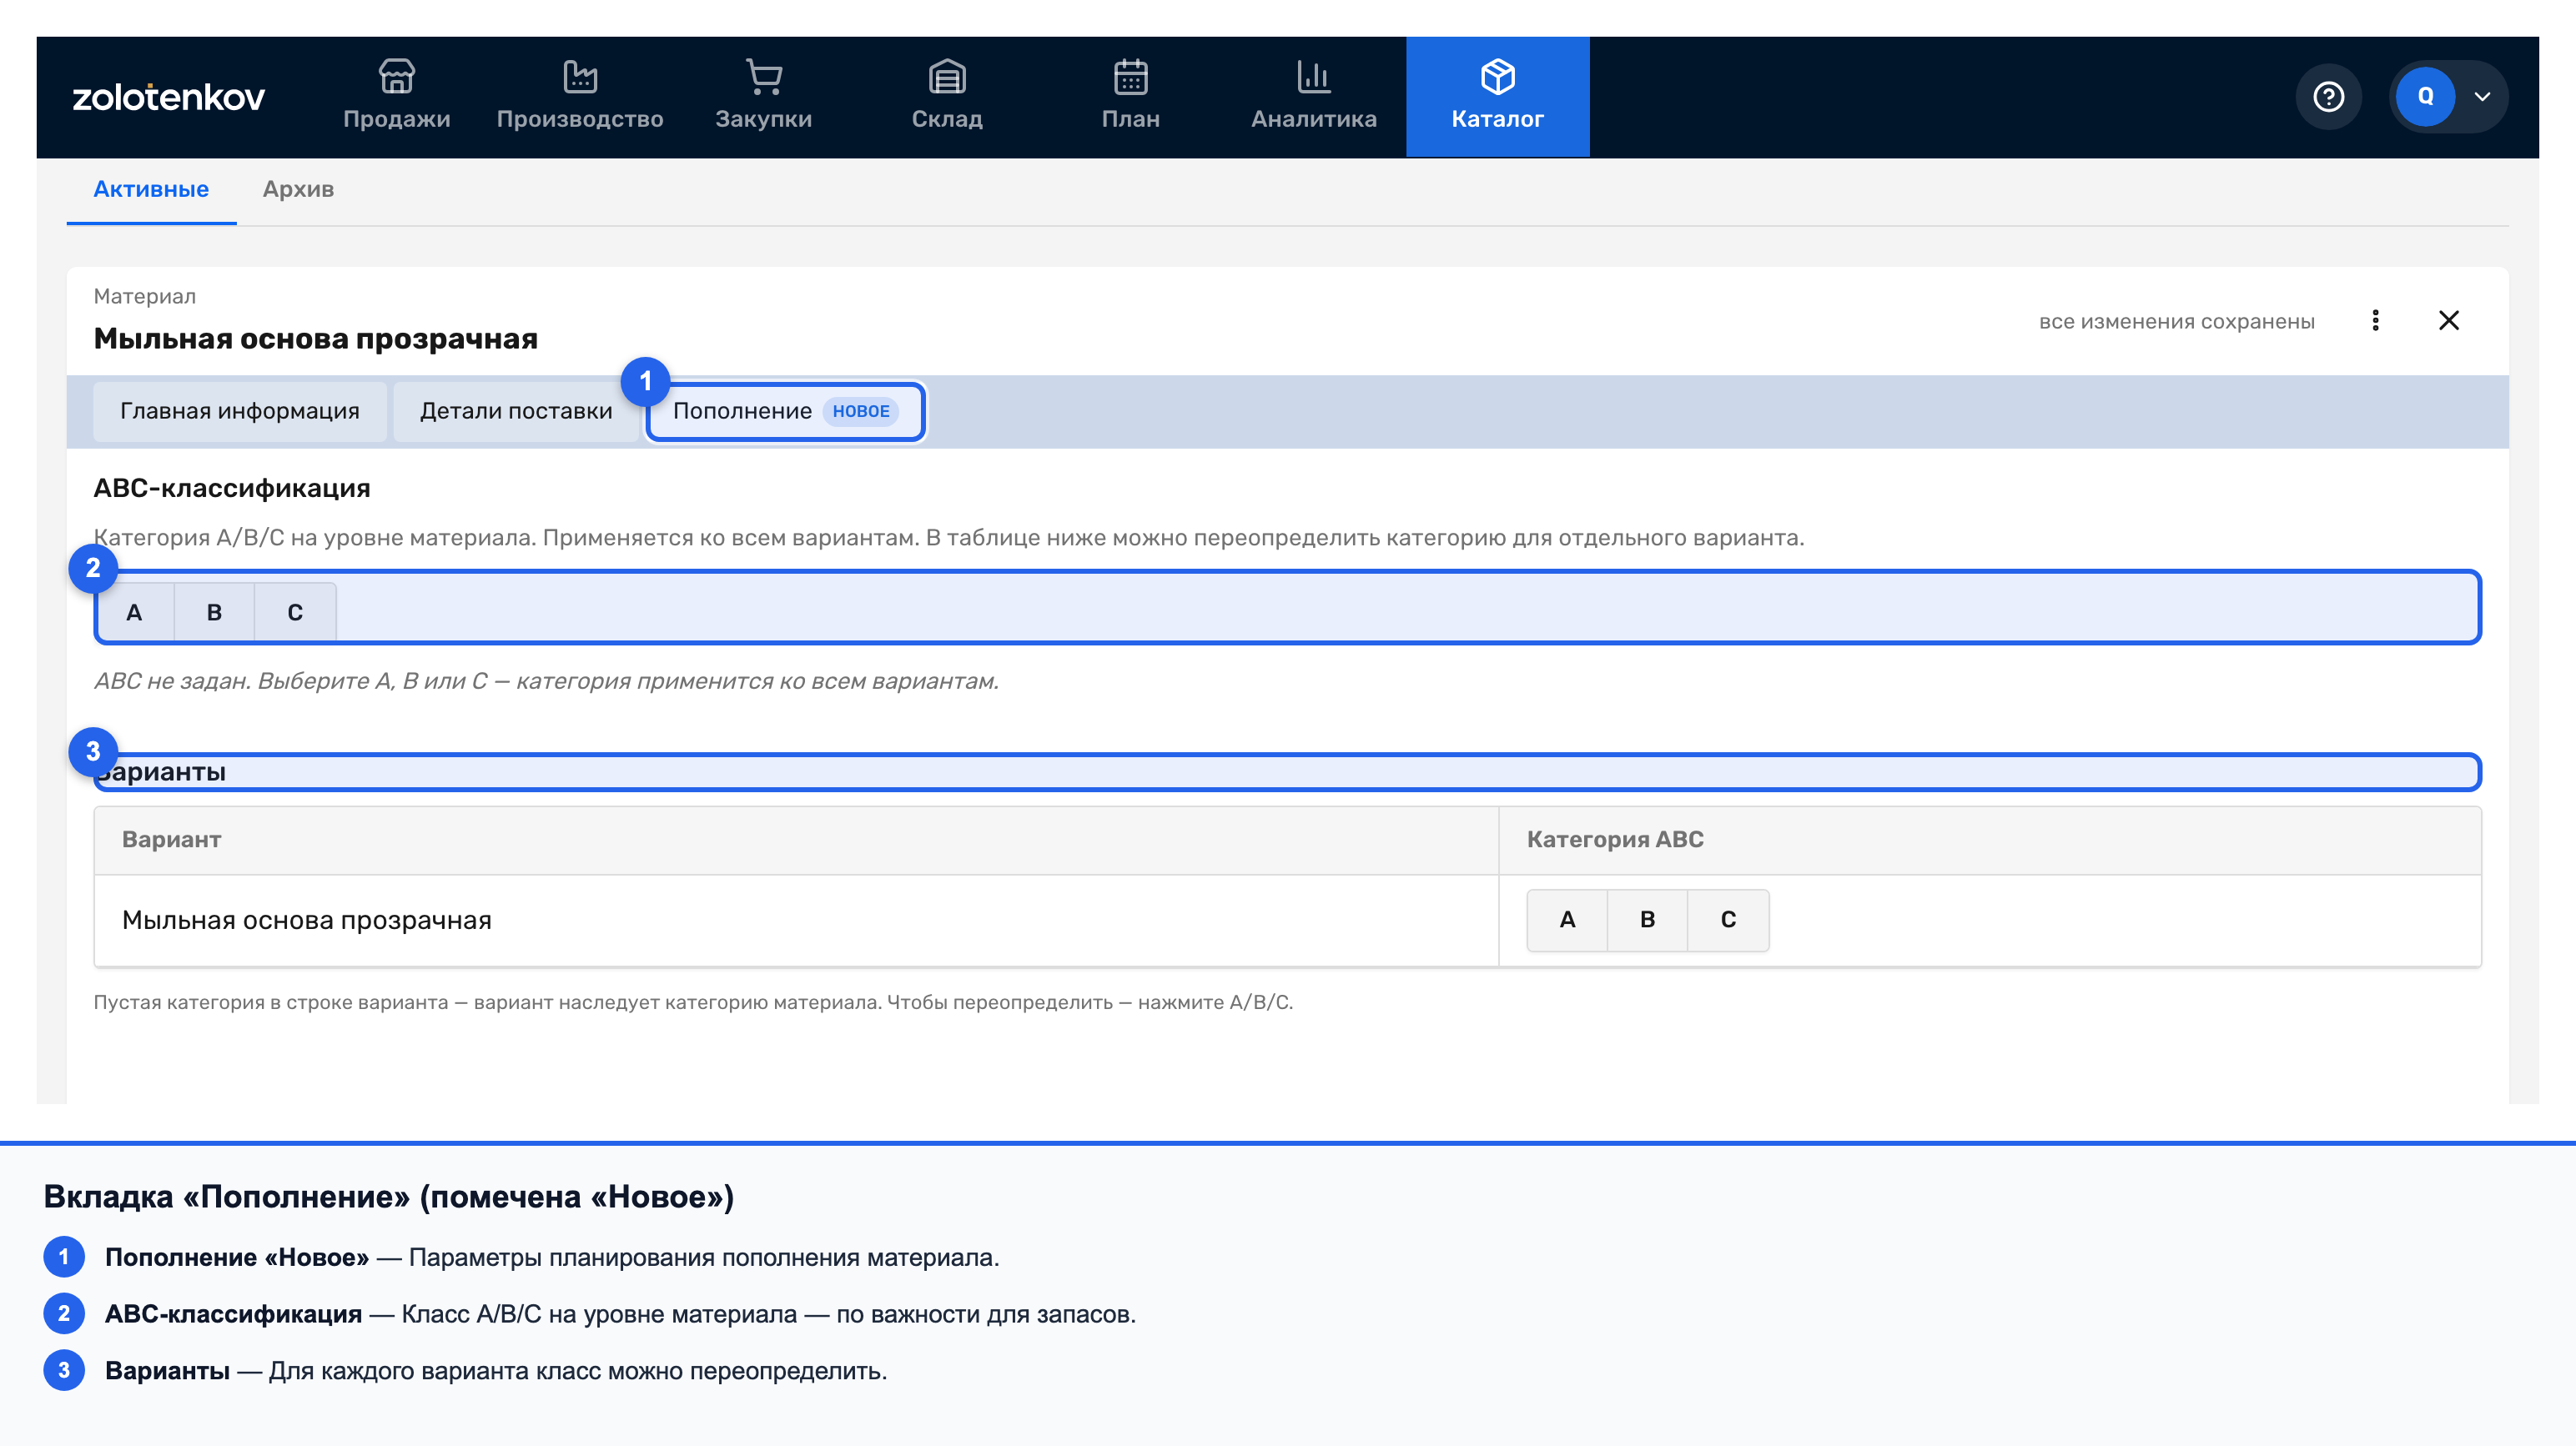Click the НОВОЕ badge on Пополнение
2576x1446 pixels.
coord(861,411)
